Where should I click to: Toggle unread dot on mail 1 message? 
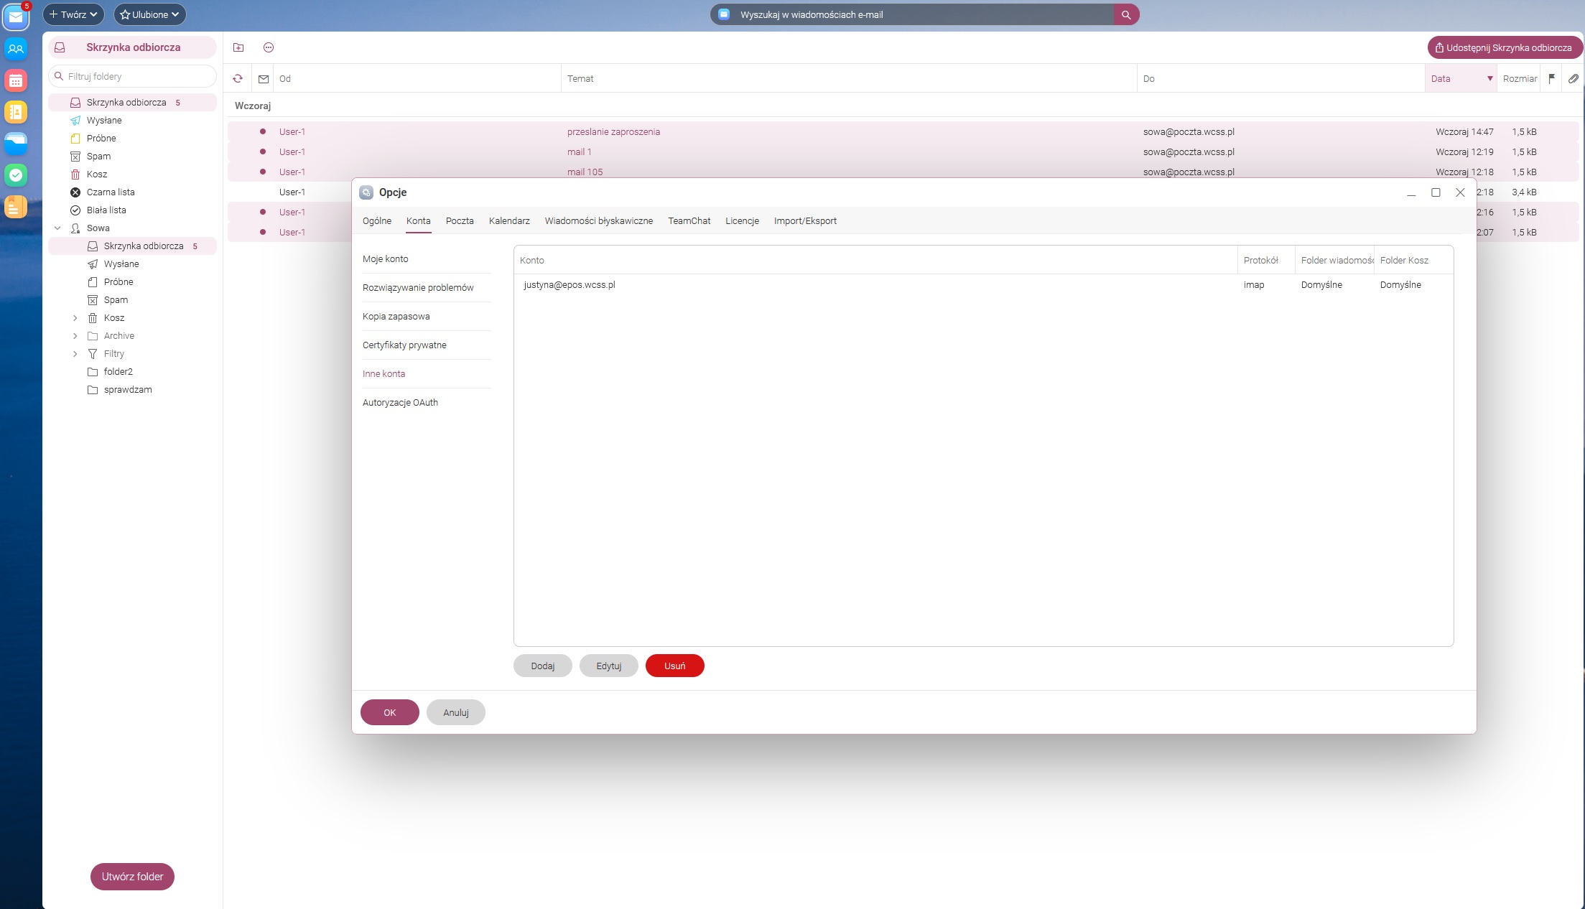click(263, 151)
